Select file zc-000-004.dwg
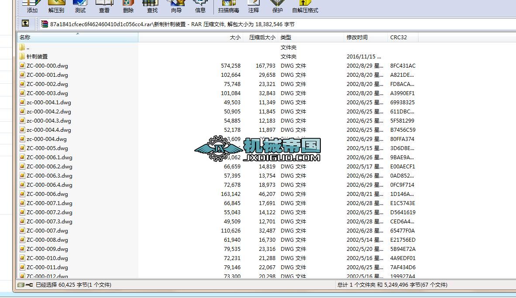Screen dimensions: 516x298 point(46,139)
